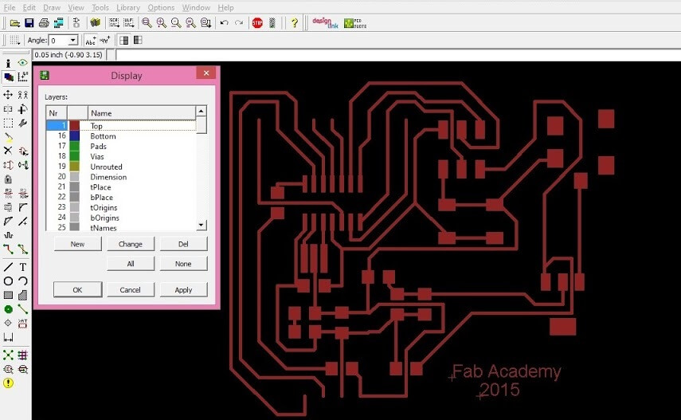Click the Print icon in toolbar
The image size is (681, 420).
click(x=44, y=23)
